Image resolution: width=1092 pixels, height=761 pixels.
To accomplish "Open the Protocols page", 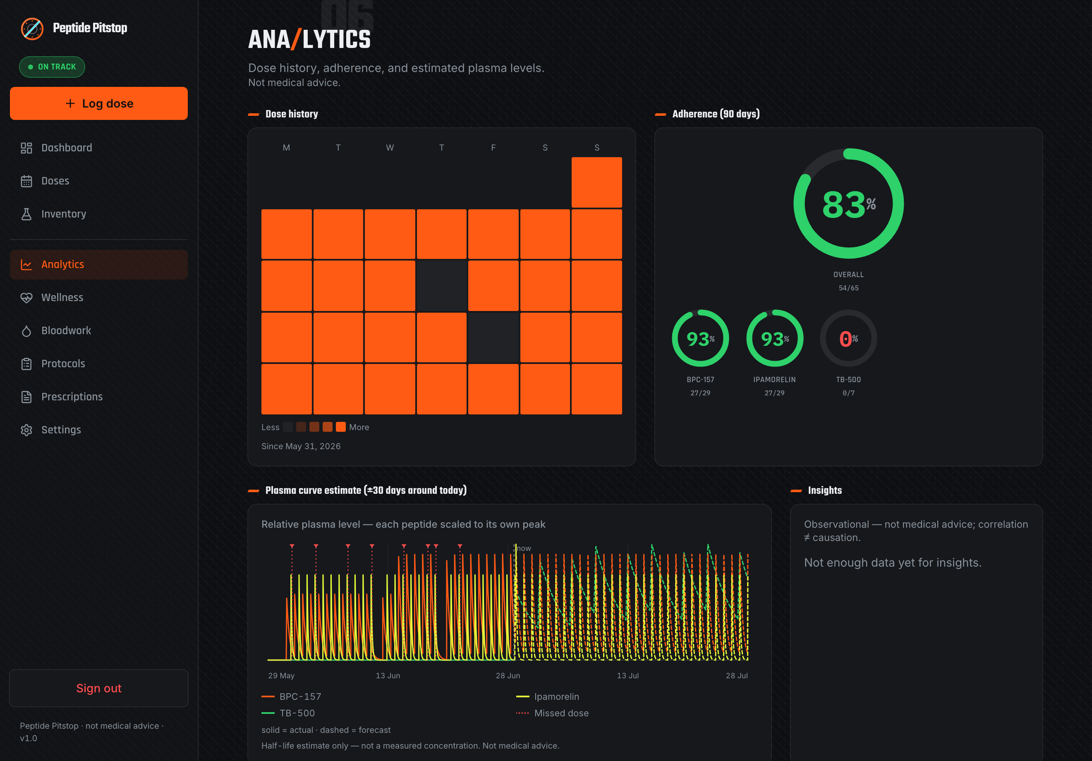I will click(x=99, y=364).
